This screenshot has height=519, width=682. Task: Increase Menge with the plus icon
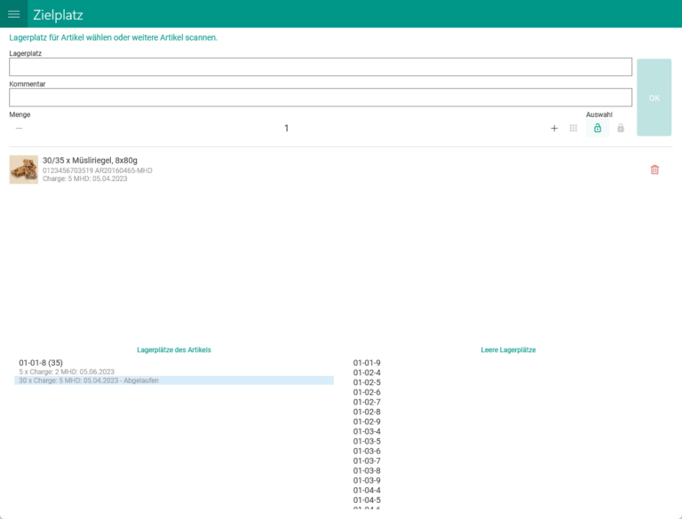pyautogui.click(x=554, y=129)
